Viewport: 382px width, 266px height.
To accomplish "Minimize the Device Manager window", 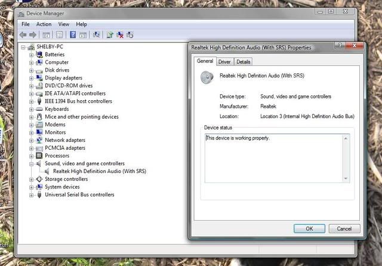I will [x=320, y=11].
